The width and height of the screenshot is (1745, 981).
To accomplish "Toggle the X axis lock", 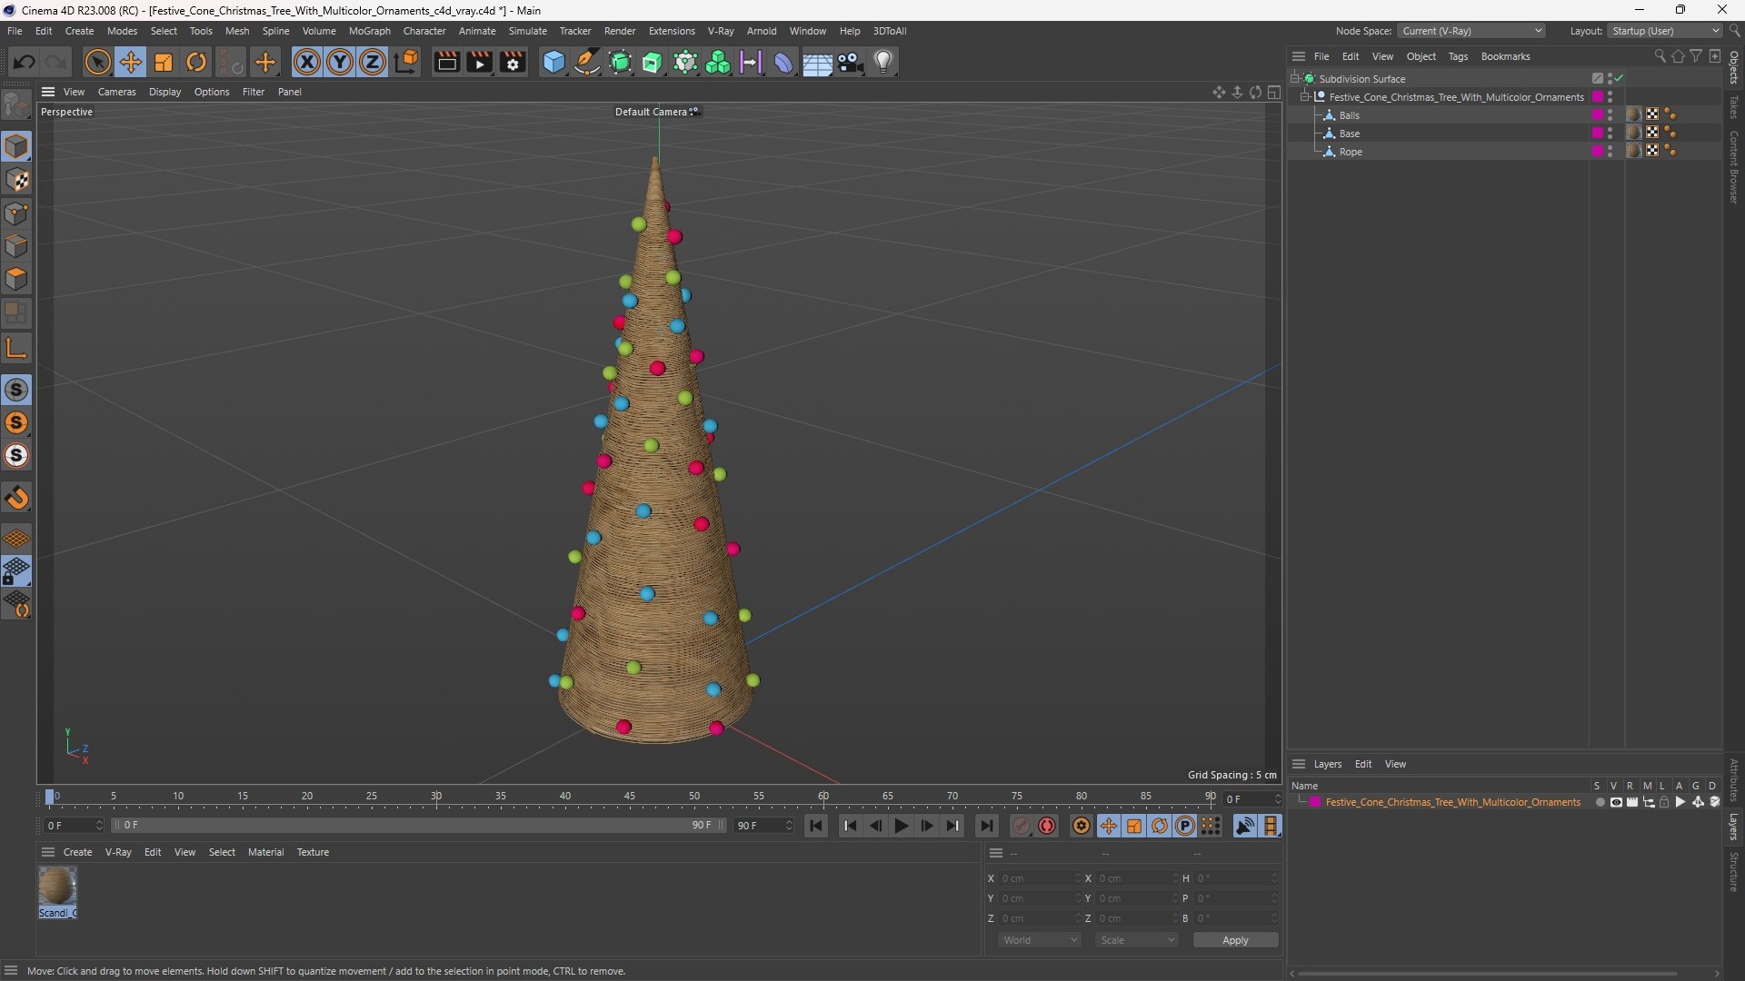I will click(x=307, y=62).
